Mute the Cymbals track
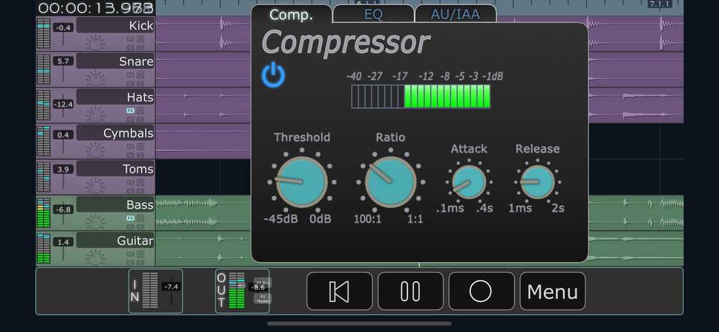Image resolution: width=719 pixels, height=332 pixels. 130,155
